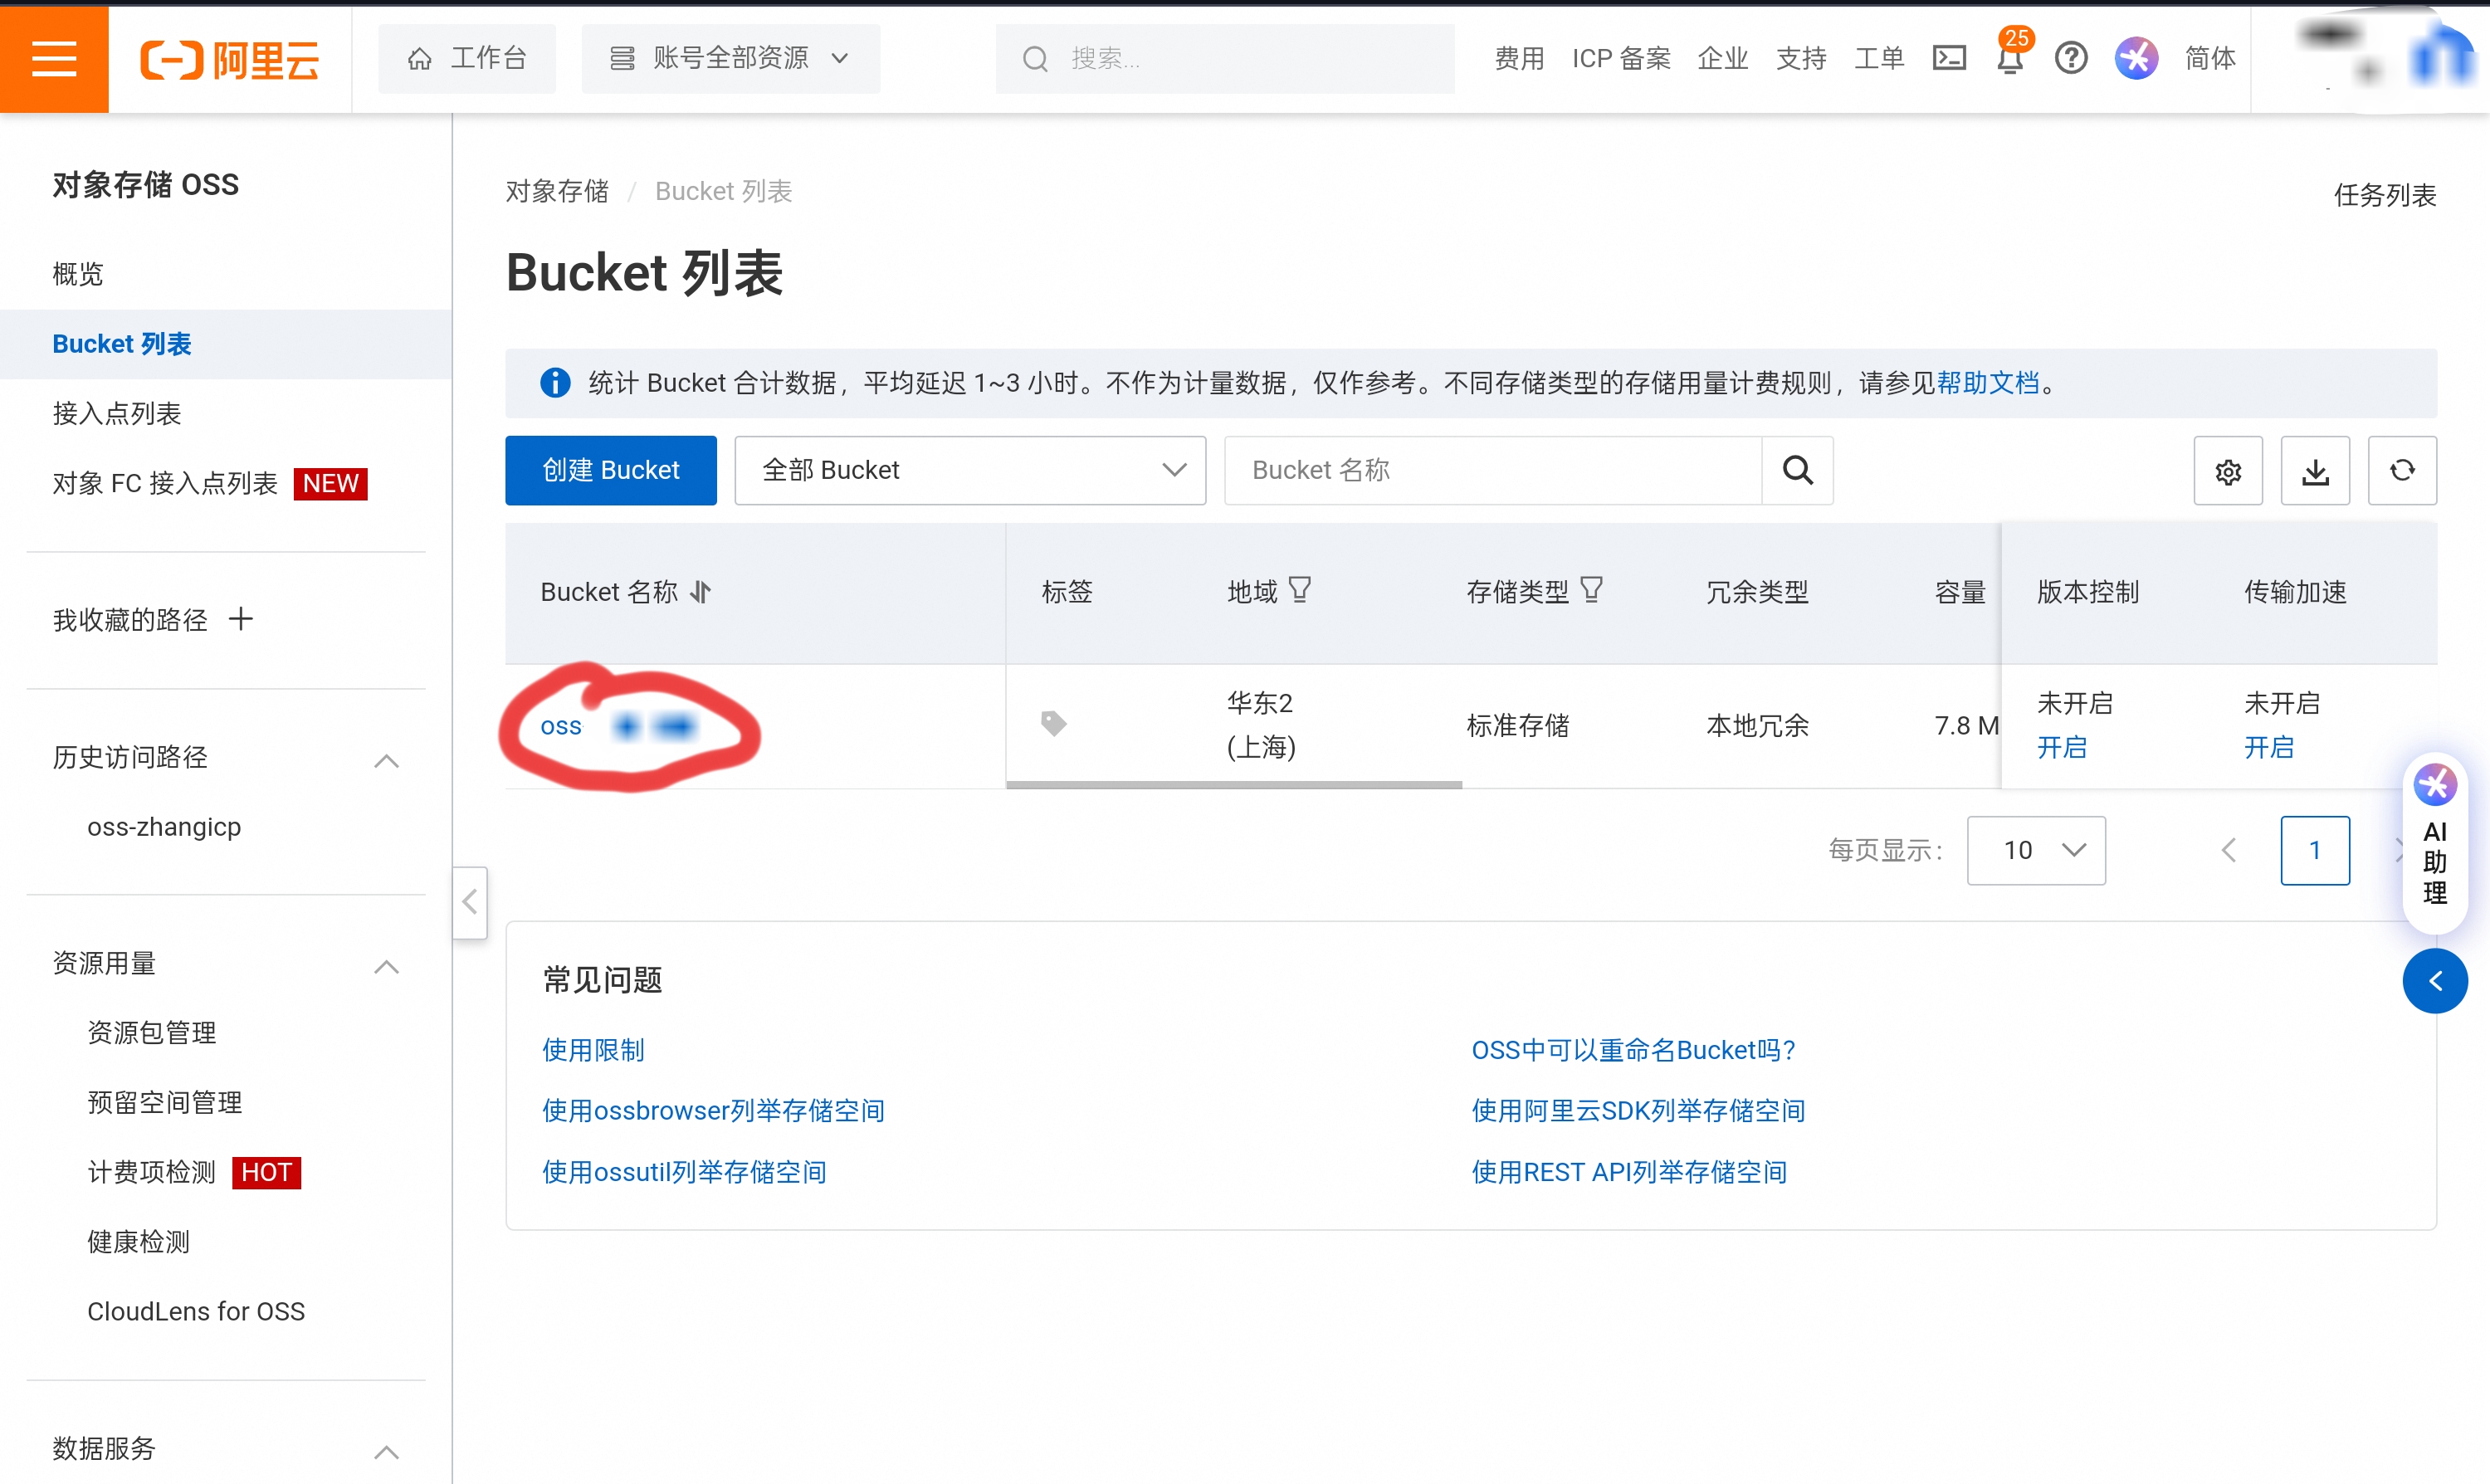The height and width of the screenshot is (1484, 2490).
Task: Open CloudLens for OSS in sidebar
Action: click(x=196, y=1312)
